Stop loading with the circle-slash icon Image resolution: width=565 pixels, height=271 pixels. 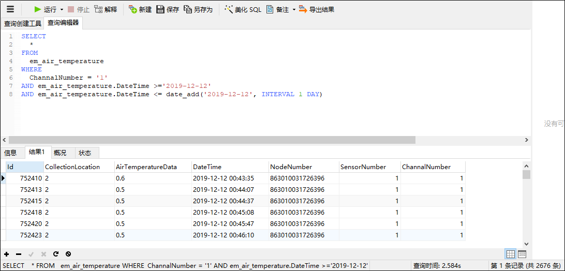[68, 254]
